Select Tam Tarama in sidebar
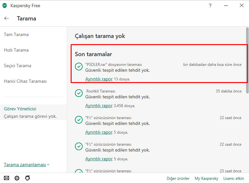The height and width of the screenshot is (183, 249). (16, 34)
